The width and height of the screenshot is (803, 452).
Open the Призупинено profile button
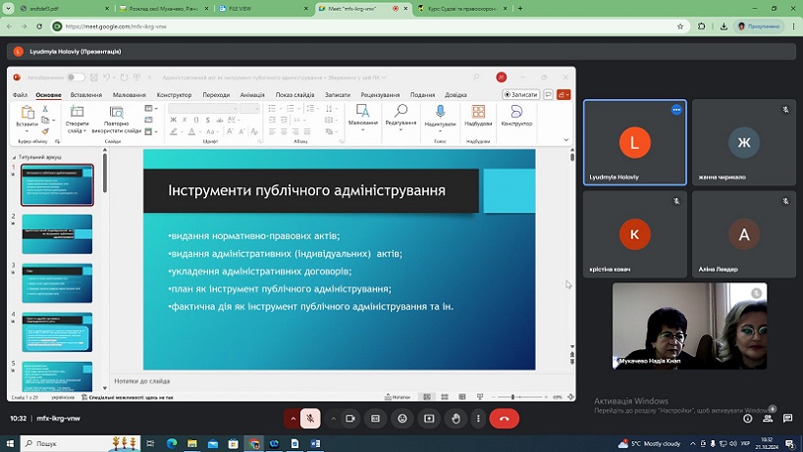[x=759, y=26]
